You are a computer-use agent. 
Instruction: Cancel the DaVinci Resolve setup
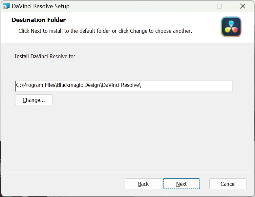228,184
